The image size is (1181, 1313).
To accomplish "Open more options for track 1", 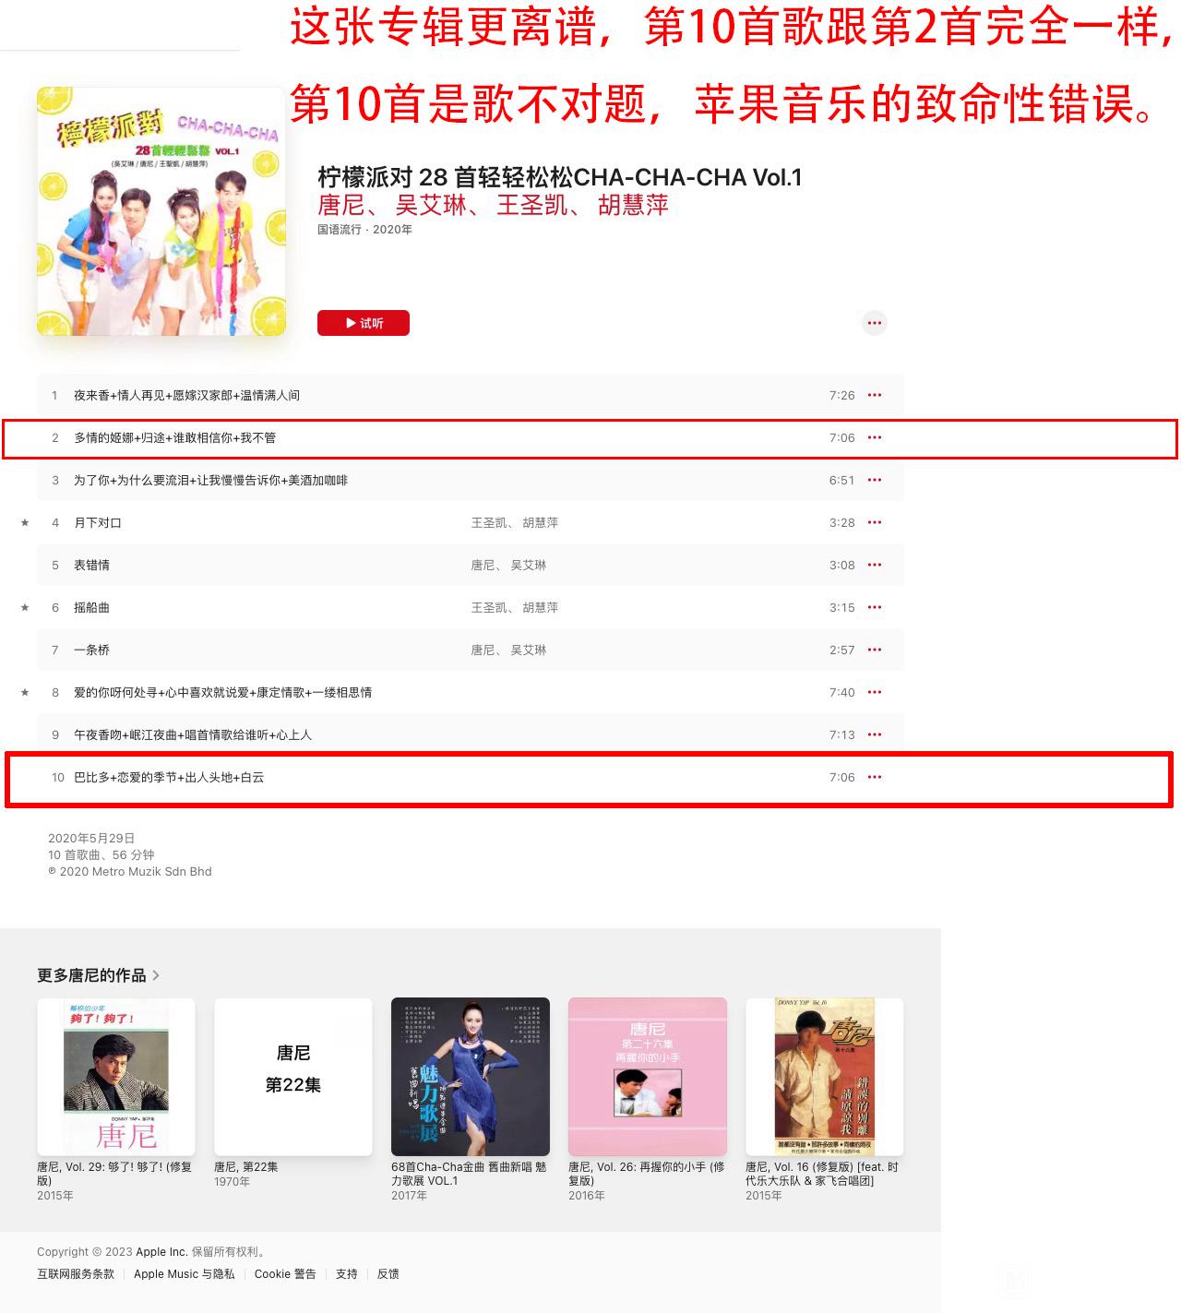I will coord(875,395).
